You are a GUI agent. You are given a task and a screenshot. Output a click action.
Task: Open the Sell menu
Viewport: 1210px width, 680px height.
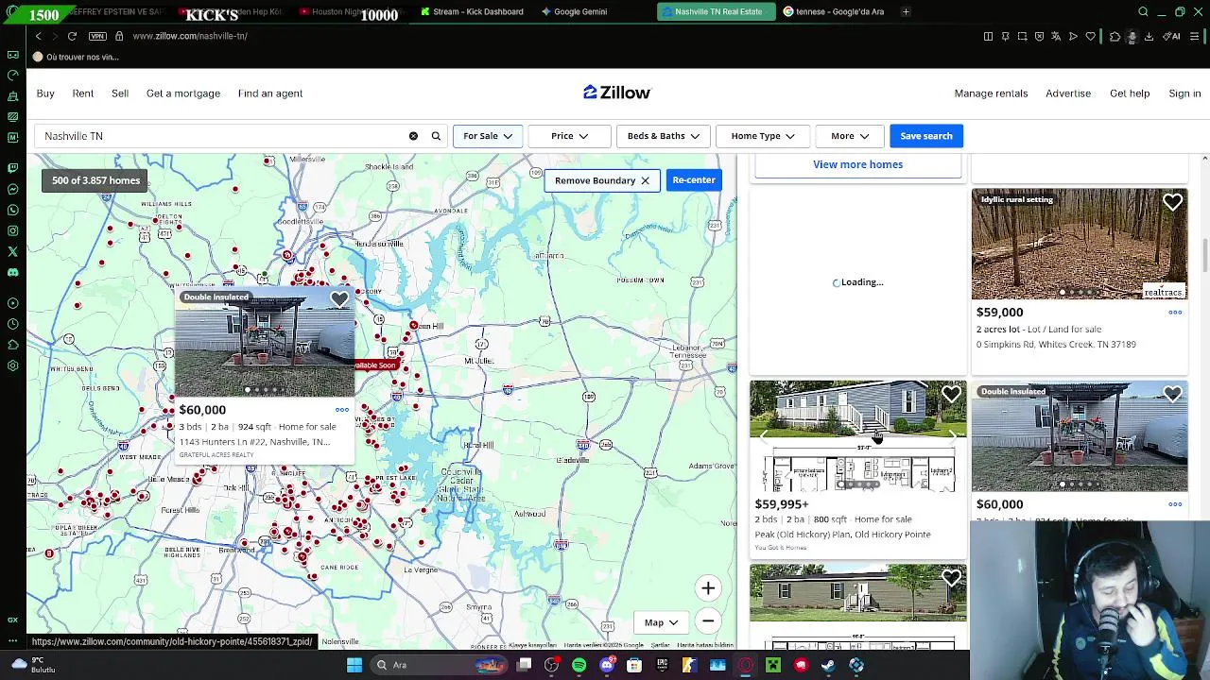[120, 93]
